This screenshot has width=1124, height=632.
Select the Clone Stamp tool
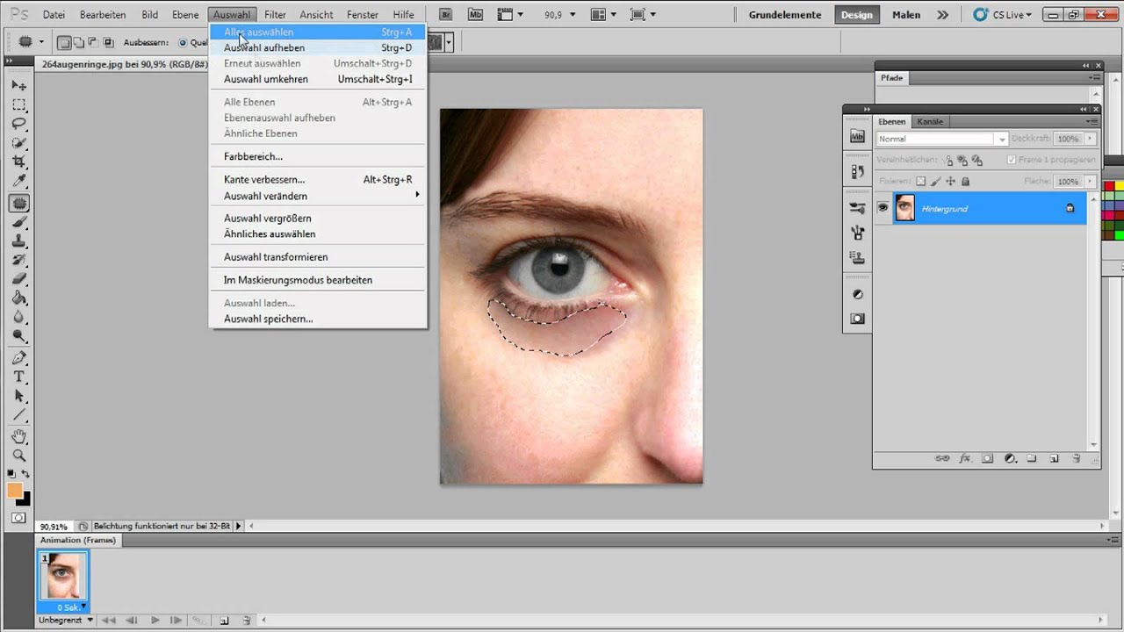click(x=18, y=241)
